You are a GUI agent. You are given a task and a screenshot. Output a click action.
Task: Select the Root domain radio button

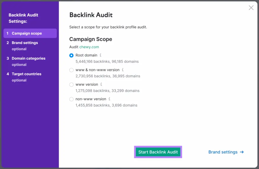(71, 55)
